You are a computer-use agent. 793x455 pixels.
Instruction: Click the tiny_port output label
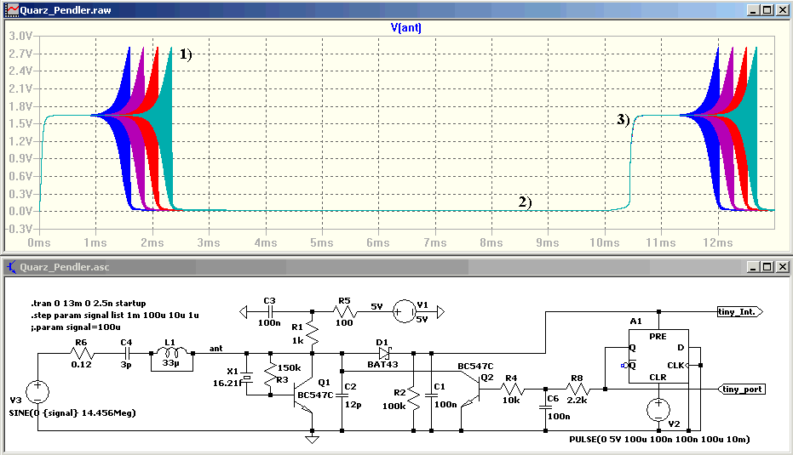741,389
